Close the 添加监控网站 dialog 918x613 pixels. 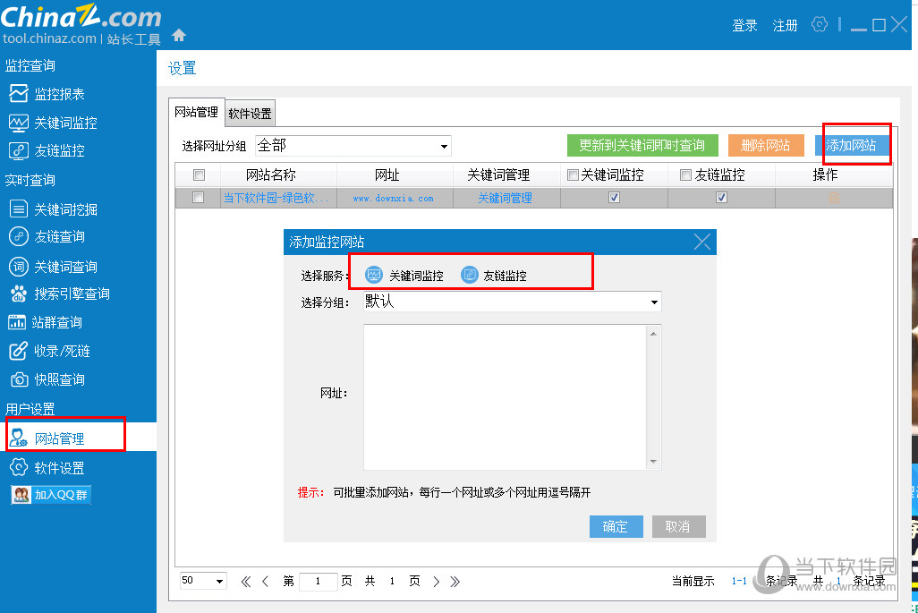point(702,242)
